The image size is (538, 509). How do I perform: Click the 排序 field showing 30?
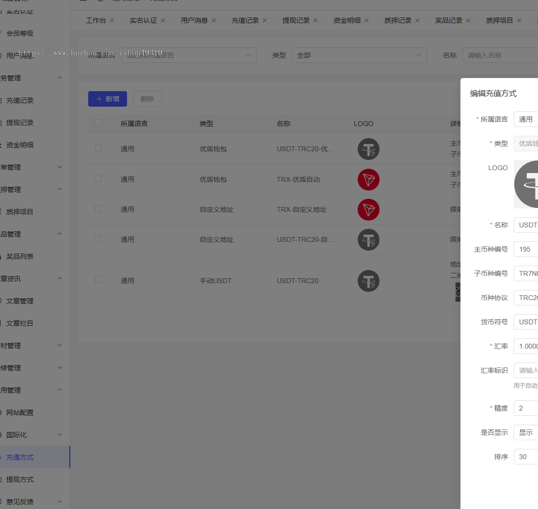(526, 457)
